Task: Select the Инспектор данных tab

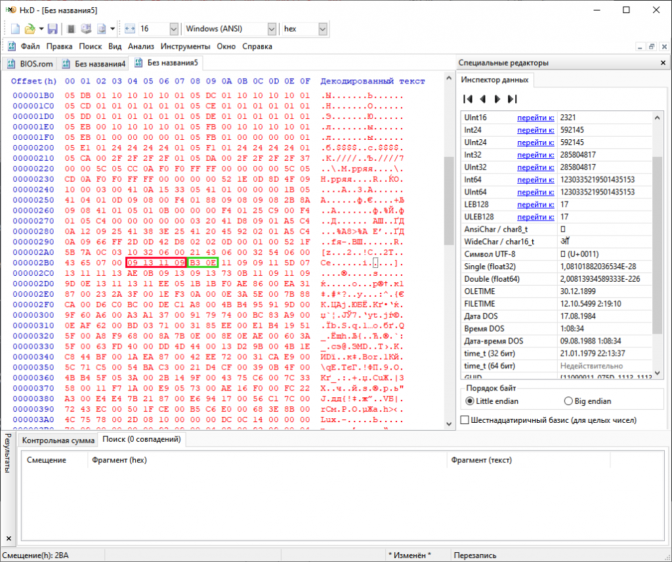Action: pos(495,79)
